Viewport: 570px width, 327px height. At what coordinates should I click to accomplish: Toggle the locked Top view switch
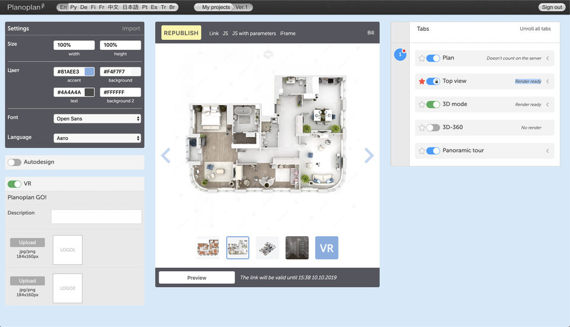(x=433, y=81)
